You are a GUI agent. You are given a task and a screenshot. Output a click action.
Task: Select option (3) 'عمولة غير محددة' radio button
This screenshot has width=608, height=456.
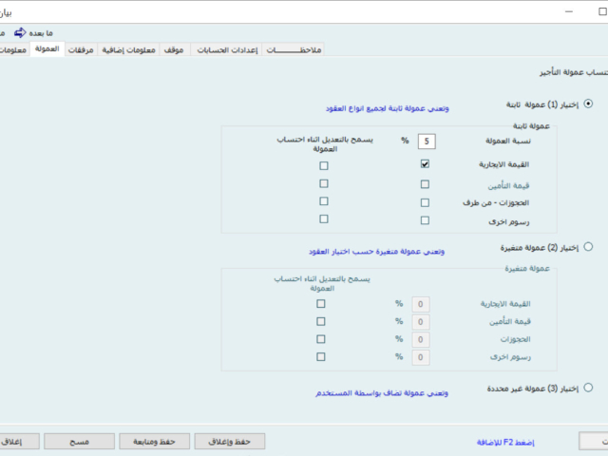pyautogui.click(x=588, y=388)
